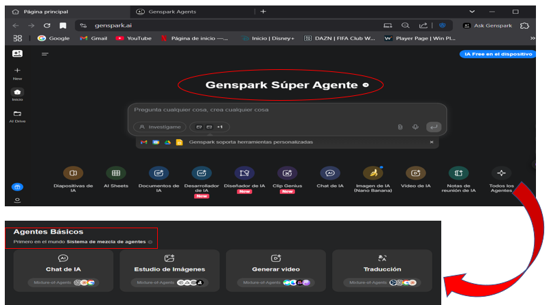Open the bookmarks apps grid icon
This screenshot has height=305, width=549.
coord(18,38)
